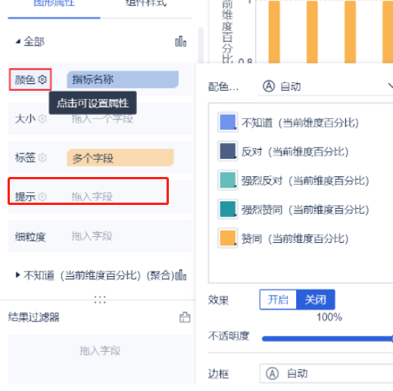Click the attribute panel scrollbar
This screenshot has height=391, width=393.
click(x=201, y=45)
